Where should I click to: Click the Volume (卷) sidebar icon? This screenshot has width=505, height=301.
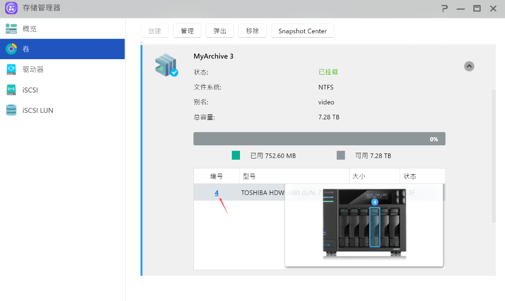tap(11, 49)
